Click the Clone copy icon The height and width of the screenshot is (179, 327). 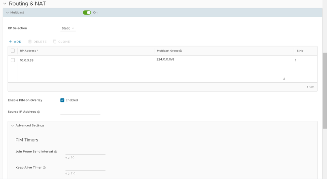[x=55, y=42]
